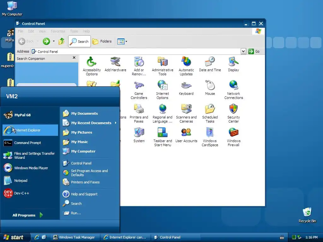Open Security Center icon
Viewport: 323px width, 242px height.
[x=233, y=113]
